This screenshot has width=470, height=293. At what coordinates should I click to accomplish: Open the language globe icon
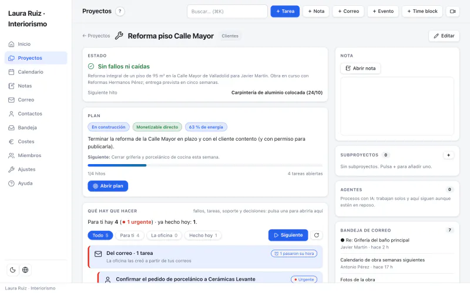click(x=25, y=270)
